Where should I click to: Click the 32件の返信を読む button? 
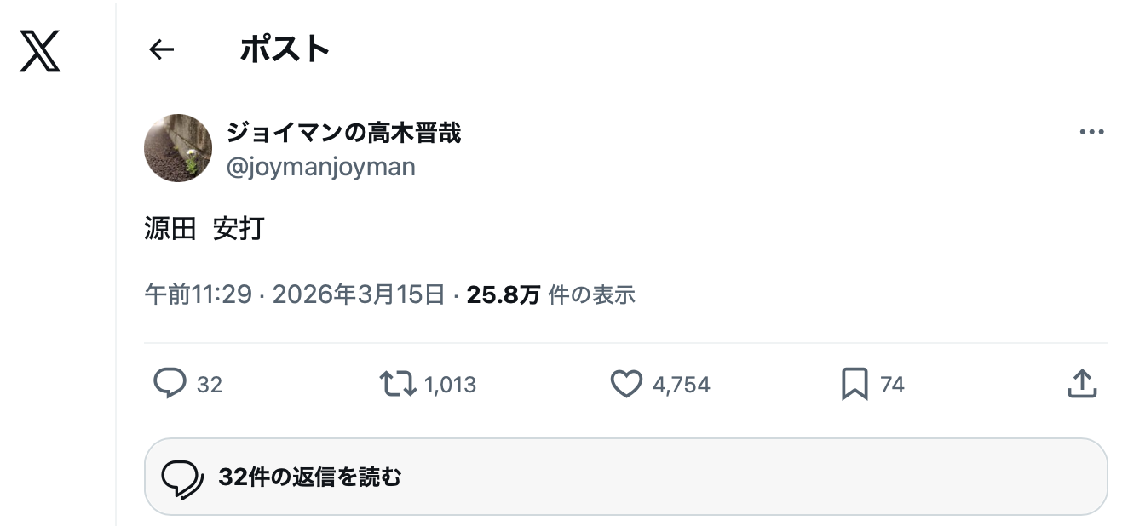625,477
